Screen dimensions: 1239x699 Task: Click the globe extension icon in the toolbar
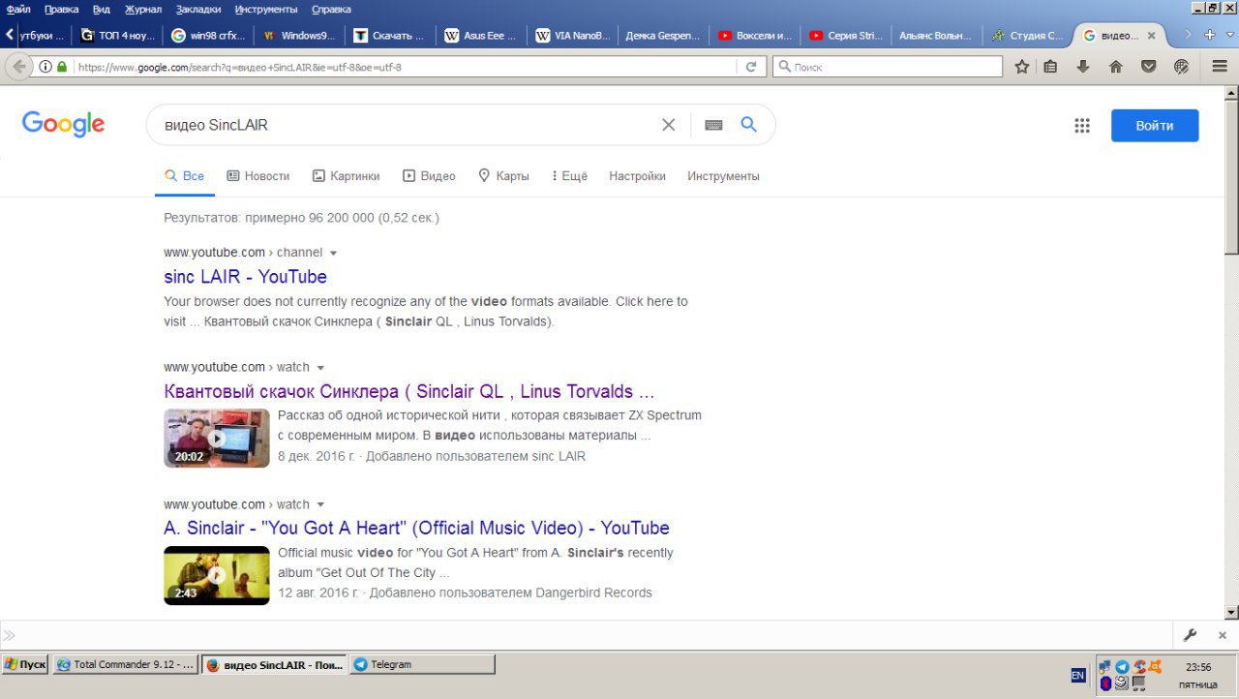click(x=1181, y=67)
